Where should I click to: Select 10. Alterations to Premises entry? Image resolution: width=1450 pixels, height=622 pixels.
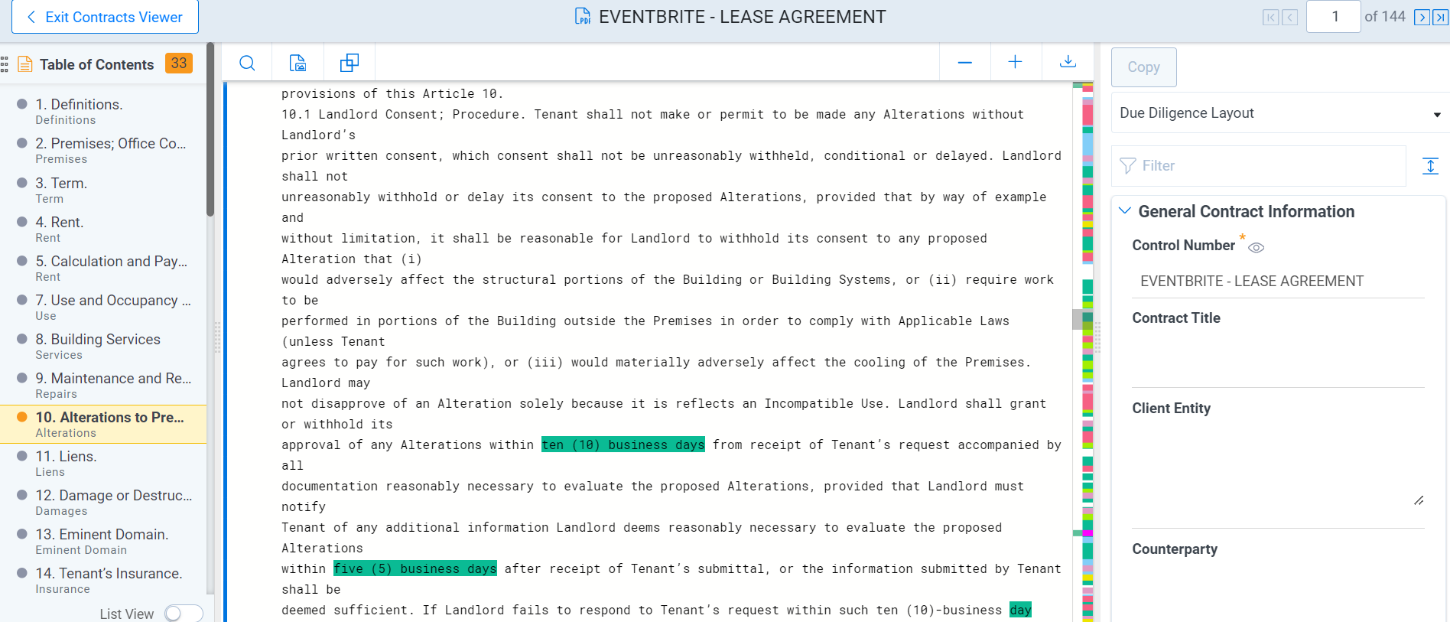click(103, 424)
